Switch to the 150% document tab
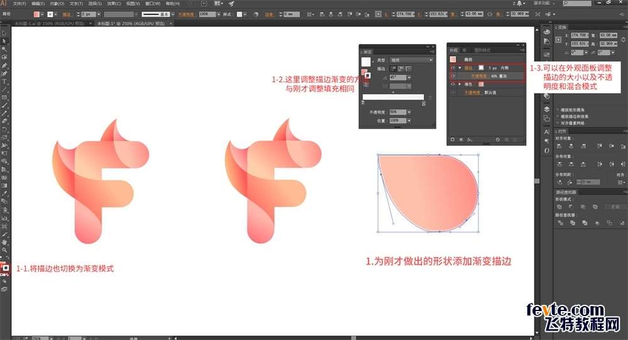 50,24
